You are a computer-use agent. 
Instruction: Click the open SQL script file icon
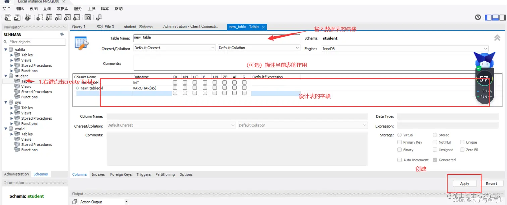point(17,17)
